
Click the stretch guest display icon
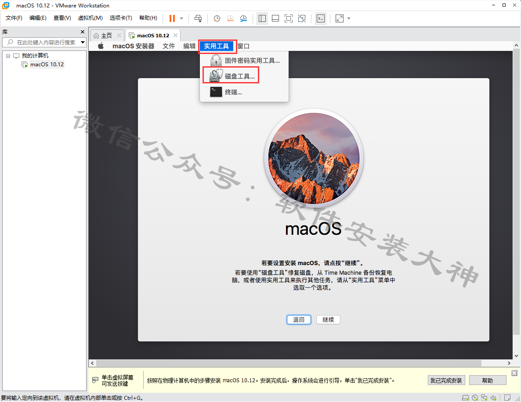coord(339,18)
